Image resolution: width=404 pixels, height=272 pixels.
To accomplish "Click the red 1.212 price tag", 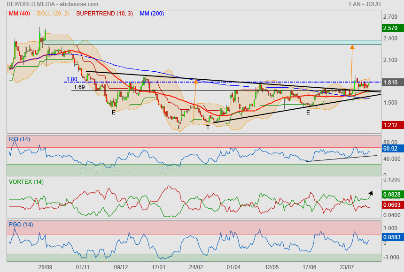I will pyautogui.click(x=393, y=125).
